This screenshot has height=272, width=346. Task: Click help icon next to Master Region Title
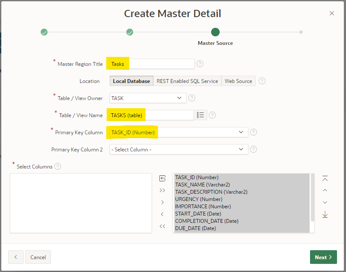pyautogui.click(x=200, y=64)
